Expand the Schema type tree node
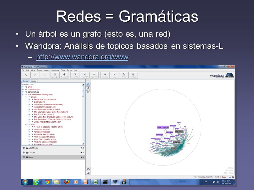Screen dimensions: 254x190 pyautogui.click(x=23, y=92)
